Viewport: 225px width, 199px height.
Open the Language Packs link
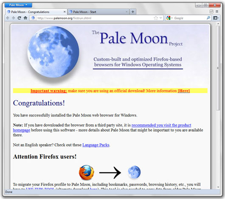[96, 145]
